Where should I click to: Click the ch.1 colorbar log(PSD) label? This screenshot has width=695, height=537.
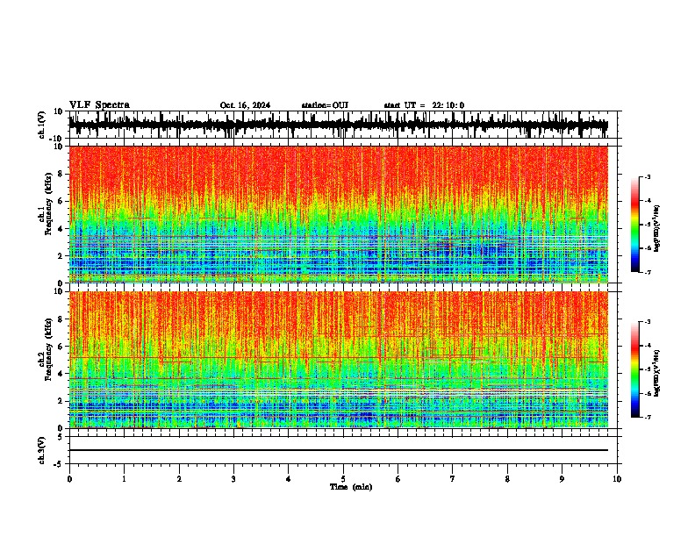click(656, 228)
